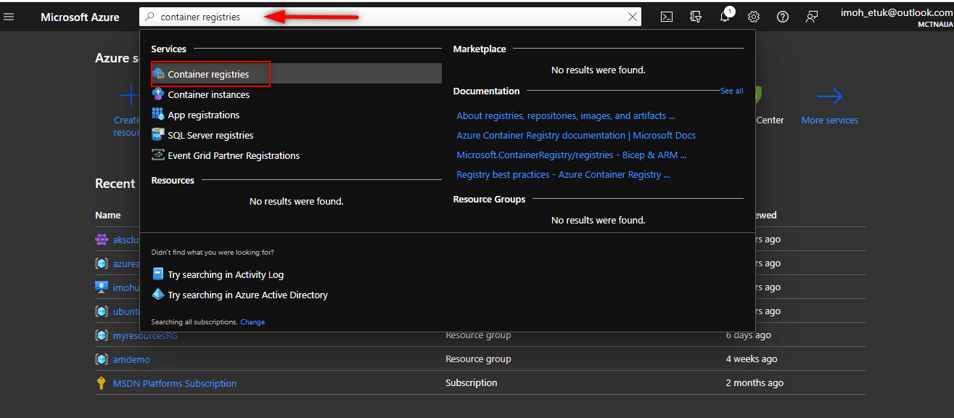Open portal settings gear

click(754, 17)
